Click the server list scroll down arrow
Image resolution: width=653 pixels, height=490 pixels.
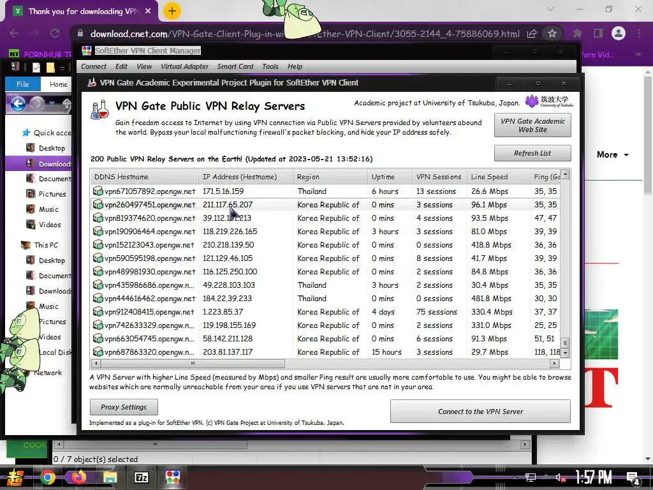pos(565,353)
